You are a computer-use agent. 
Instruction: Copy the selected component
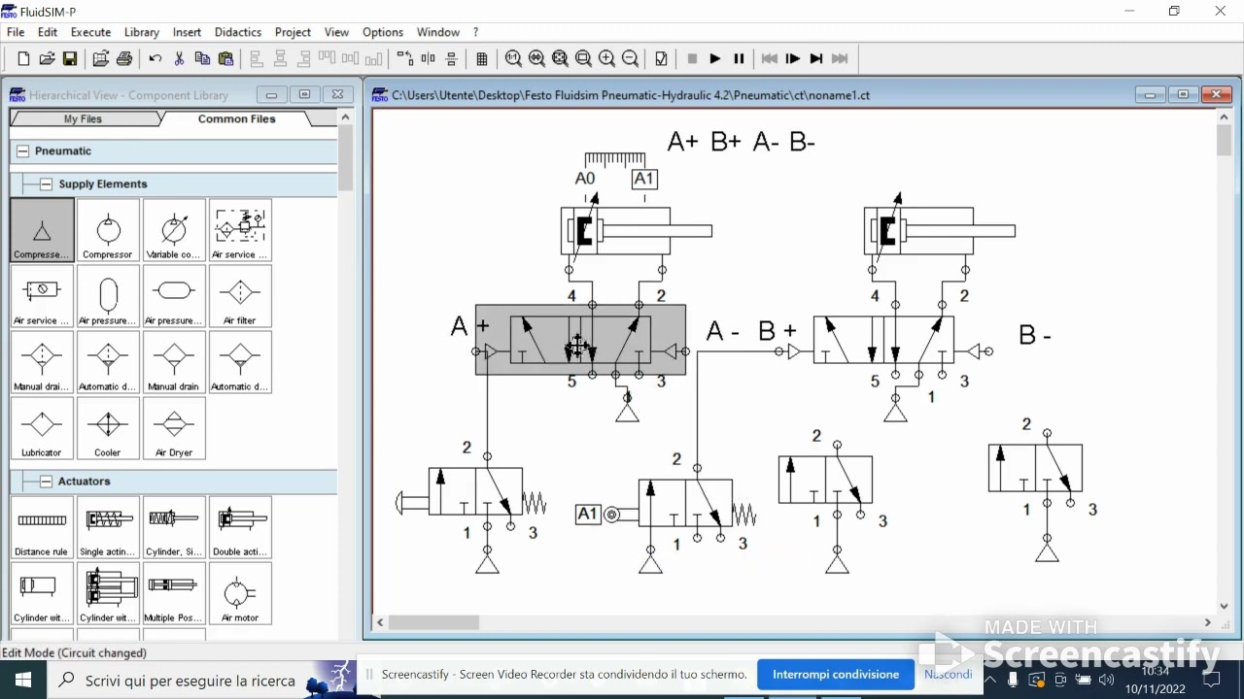click(x=202, y=59)
